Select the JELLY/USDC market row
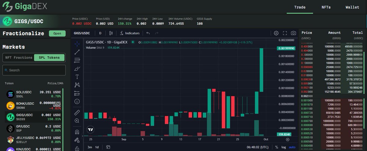367x151 pixels. point(34,140)
